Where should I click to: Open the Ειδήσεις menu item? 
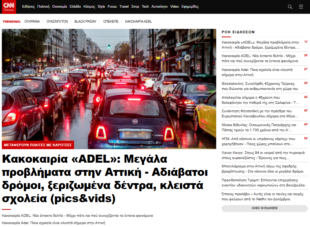[x=29, y=7]
